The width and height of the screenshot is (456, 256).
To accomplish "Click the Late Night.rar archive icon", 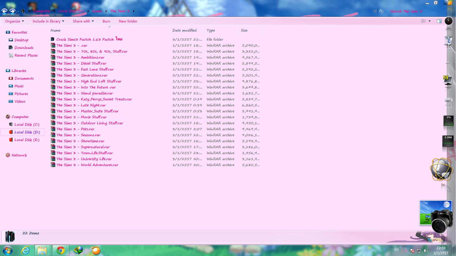I will point(53,105).
